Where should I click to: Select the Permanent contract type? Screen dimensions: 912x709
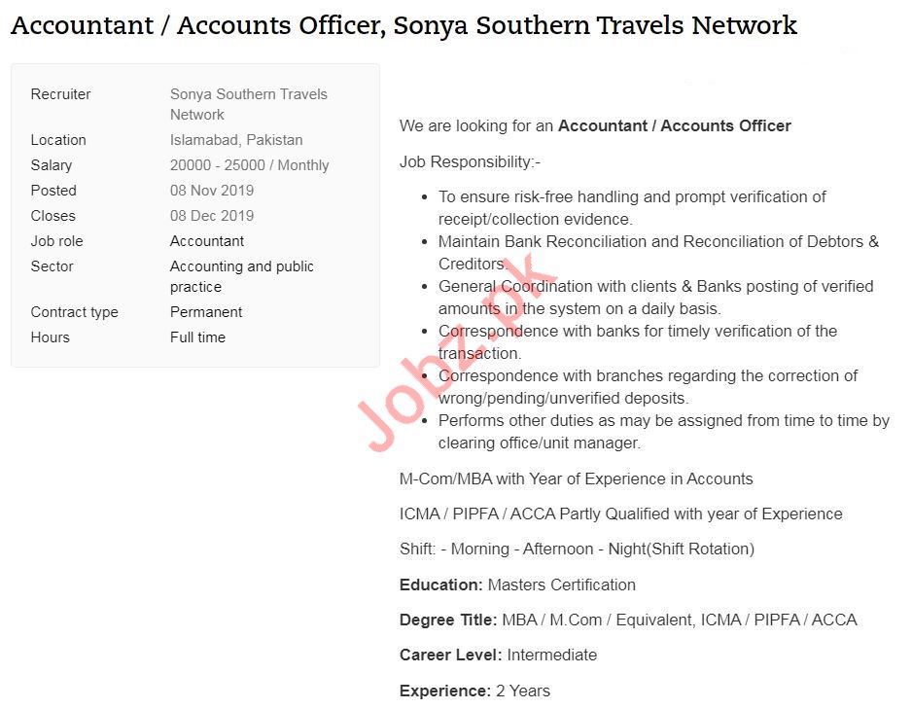click(206, 312)
